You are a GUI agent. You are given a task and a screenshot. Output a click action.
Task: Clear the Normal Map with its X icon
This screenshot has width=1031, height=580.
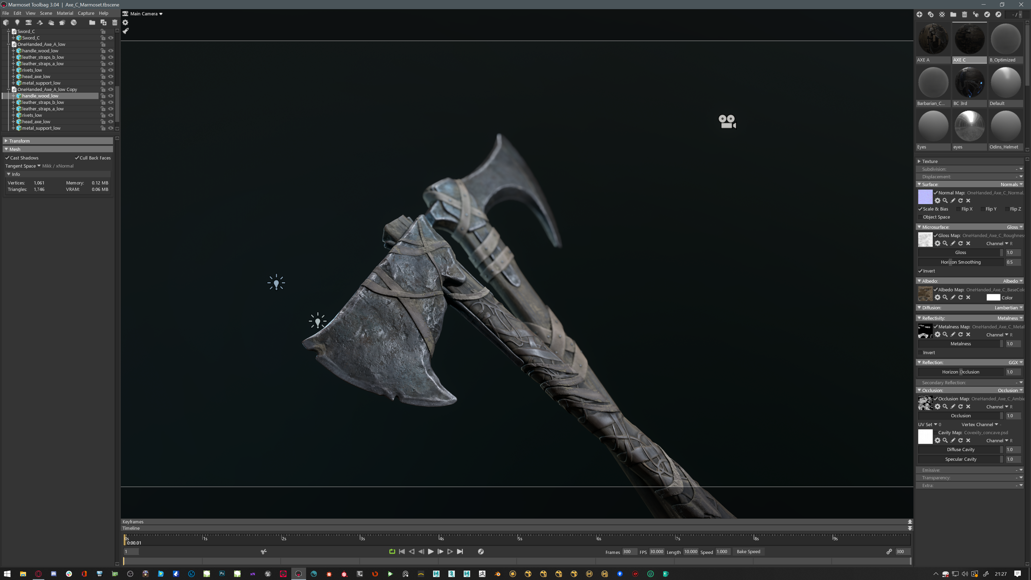click(x=968, y=201)
